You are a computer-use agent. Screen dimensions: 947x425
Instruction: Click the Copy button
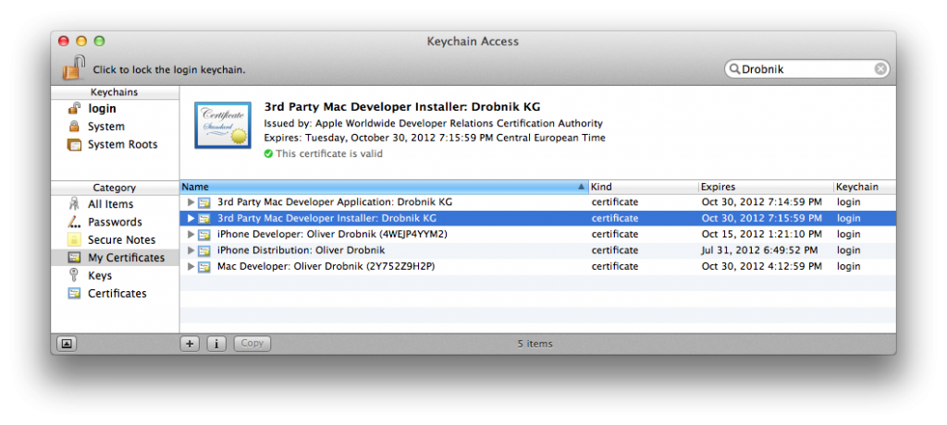[252, 344]
